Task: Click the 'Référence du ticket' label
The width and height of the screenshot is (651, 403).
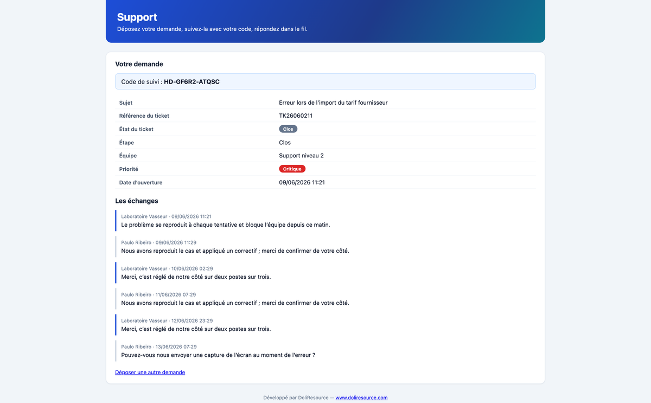Action: coord(144,116)
